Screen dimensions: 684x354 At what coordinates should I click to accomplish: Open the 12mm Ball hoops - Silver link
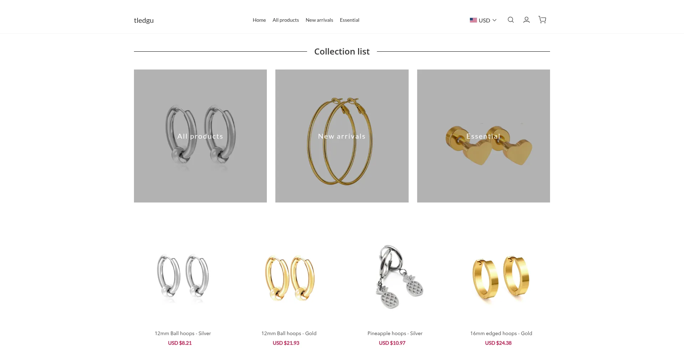tap(183, 333)
